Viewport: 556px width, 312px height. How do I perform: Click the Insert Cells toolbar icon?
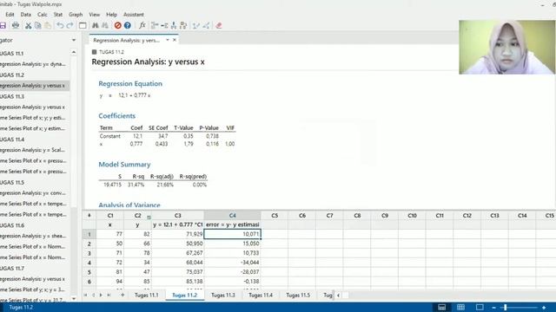point(155,25)
